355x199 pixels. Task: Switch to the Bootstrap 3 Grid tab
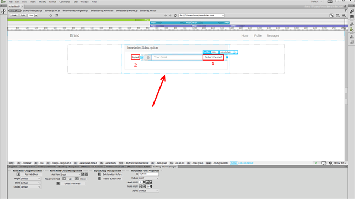coord(28,167)
